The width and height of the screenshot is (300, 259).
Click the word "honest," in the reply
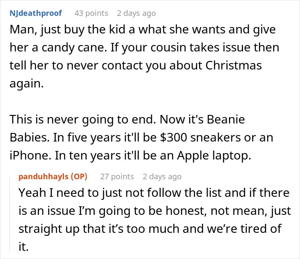click(x=186, y=211)
